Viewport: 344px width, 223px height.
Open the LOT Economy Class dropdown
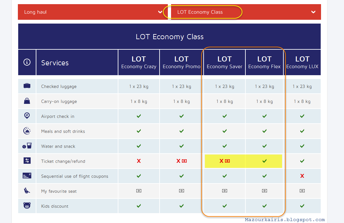(x=246, y=12)
